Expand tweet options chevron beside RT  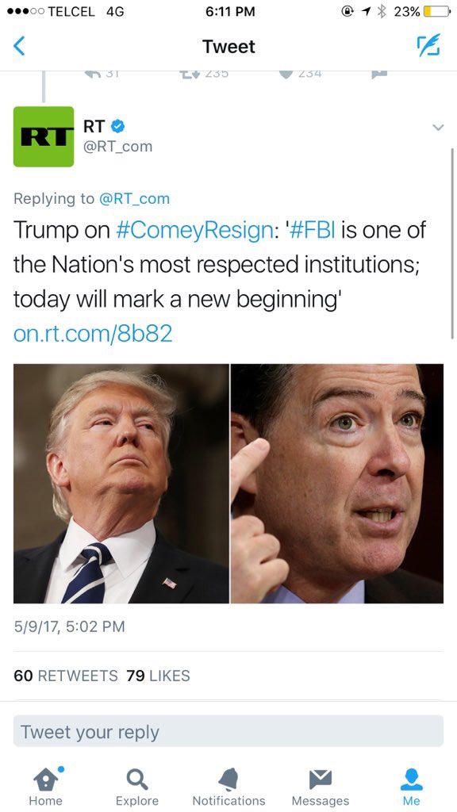click(438, 128)
